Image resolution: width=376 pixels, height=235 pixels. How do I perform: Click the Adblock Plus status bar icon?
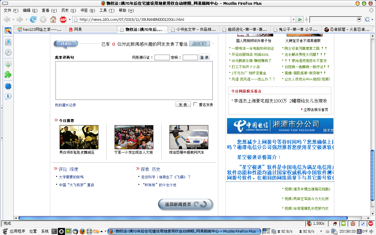click(371, 224)
